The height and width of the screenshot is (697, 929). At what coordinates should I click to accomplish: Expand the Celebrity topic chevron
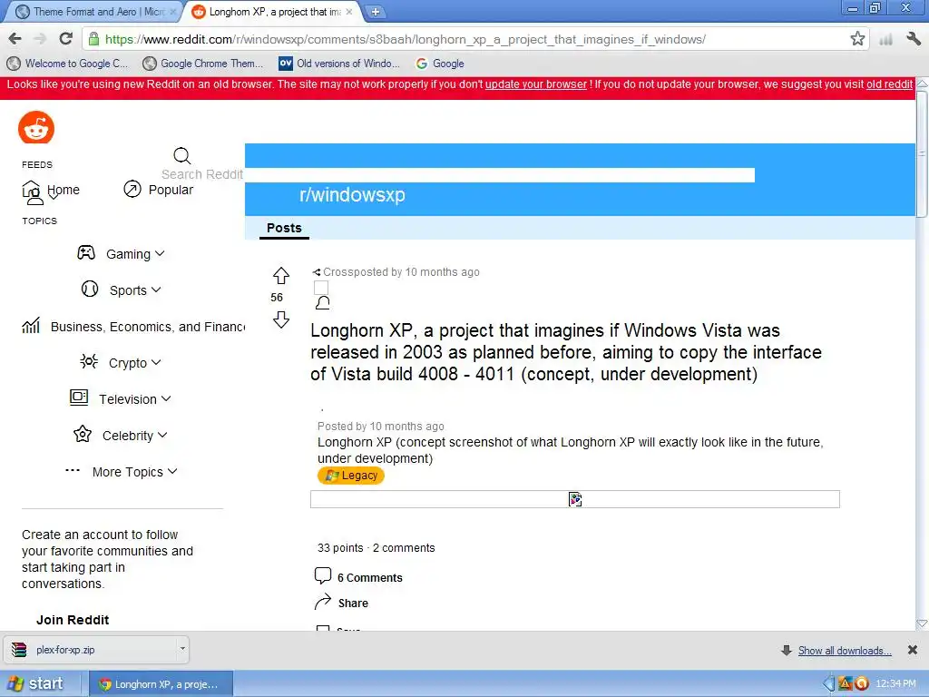point(162,435)
